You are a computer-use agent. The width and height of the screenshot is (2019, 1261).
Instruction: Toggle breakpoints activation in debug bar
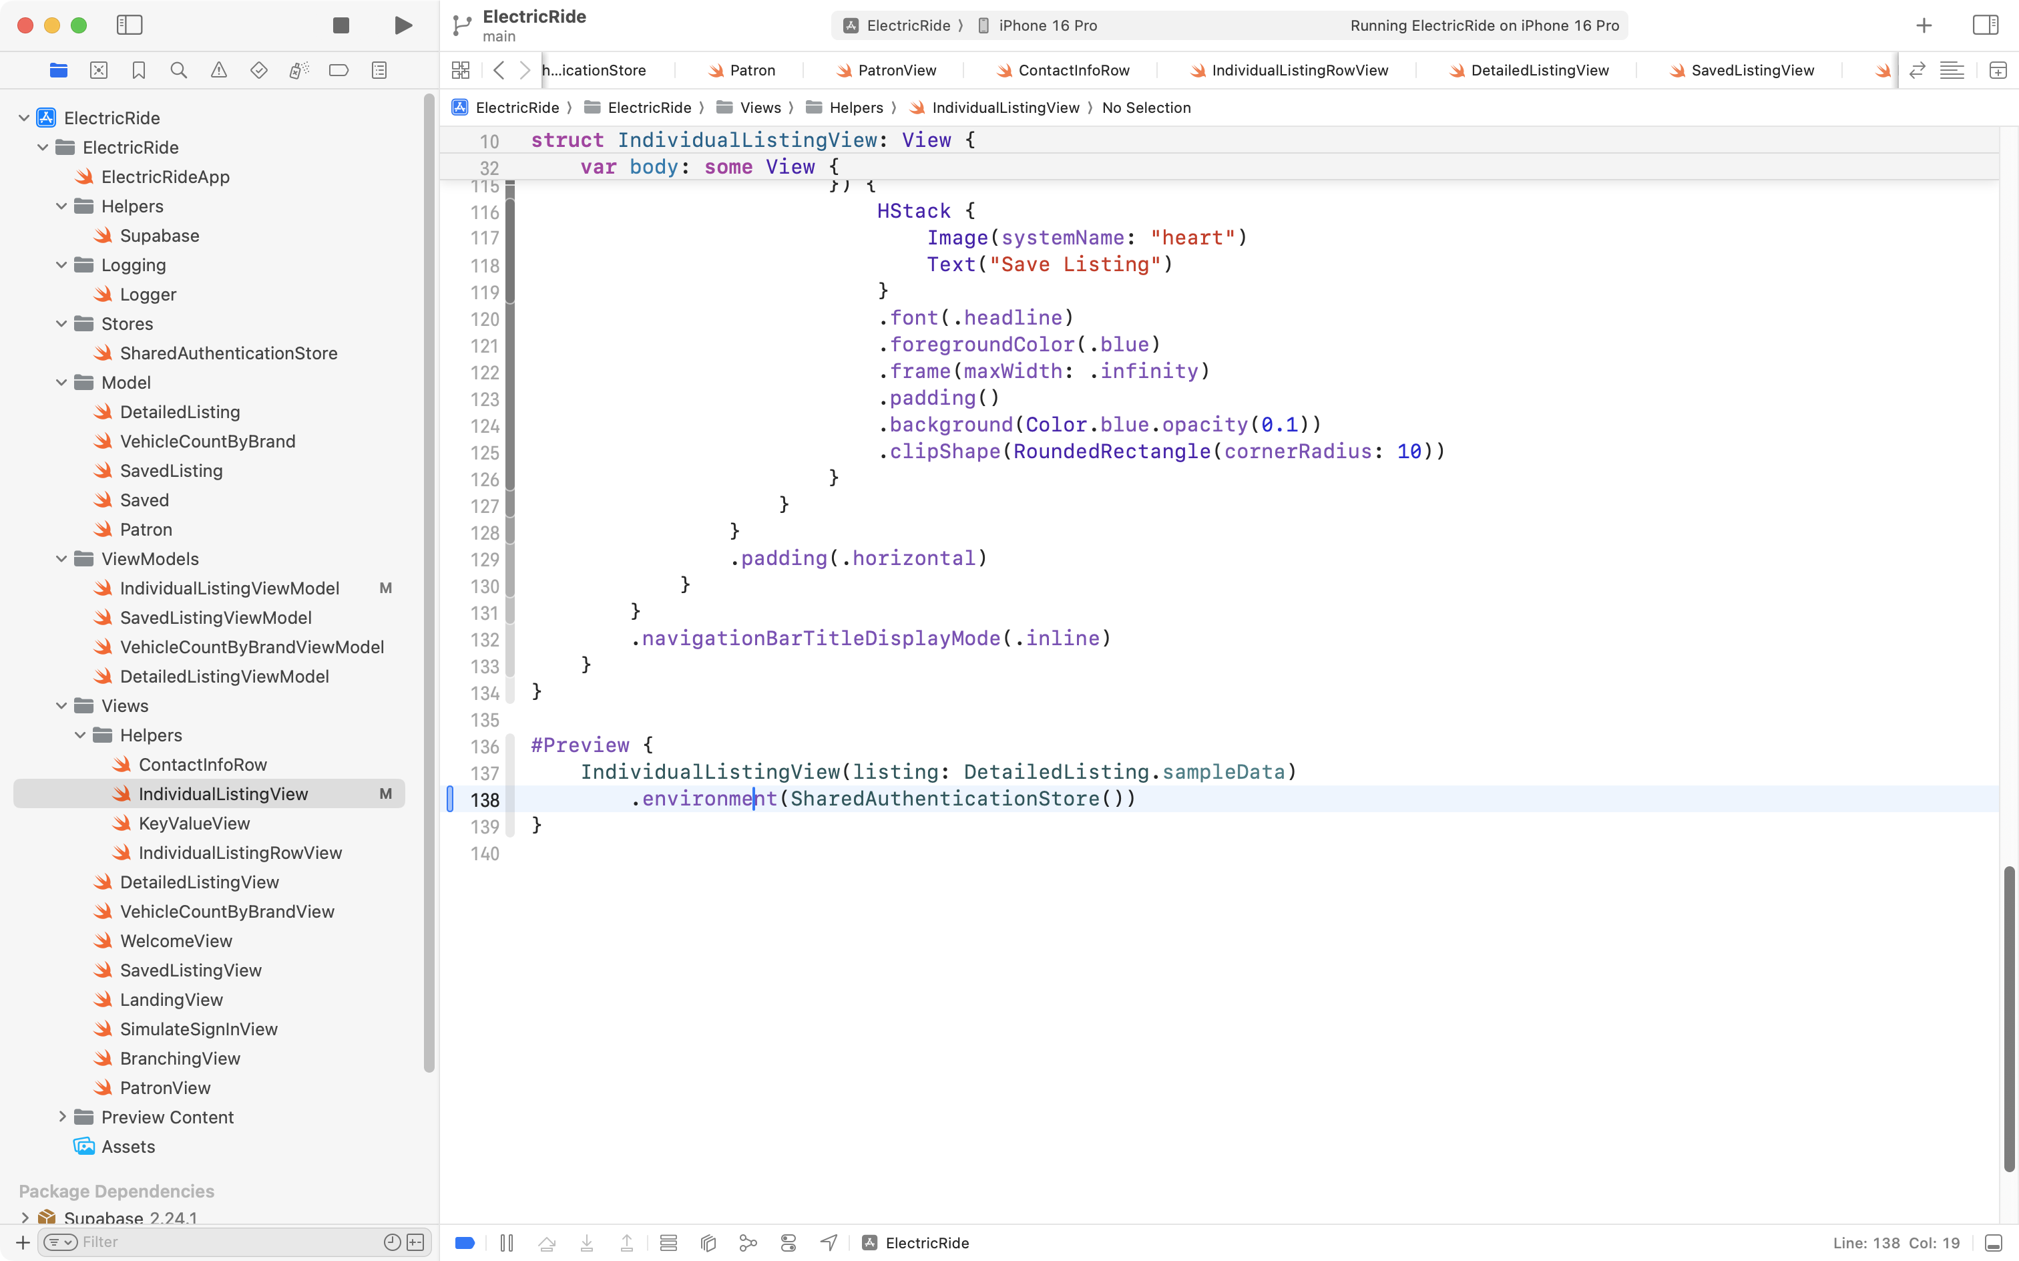(465, 1243)
